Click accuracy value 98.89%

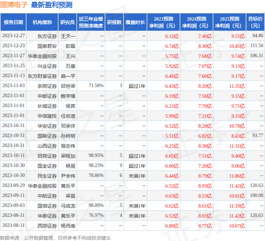[x=96, y=205]
